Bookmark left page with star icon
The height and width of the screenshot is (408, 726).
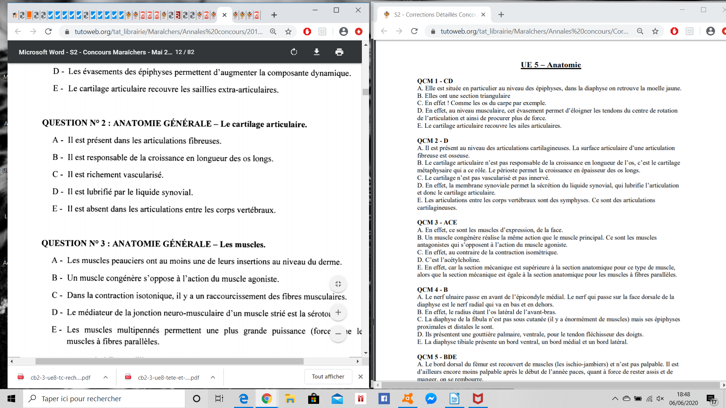288,32
